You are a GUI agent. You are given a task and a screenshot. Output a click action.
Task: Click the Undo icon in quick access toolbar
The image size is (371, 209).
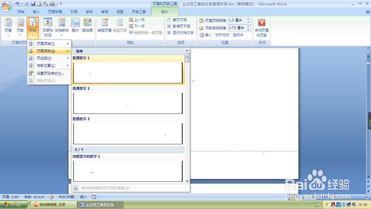(17, 4)
